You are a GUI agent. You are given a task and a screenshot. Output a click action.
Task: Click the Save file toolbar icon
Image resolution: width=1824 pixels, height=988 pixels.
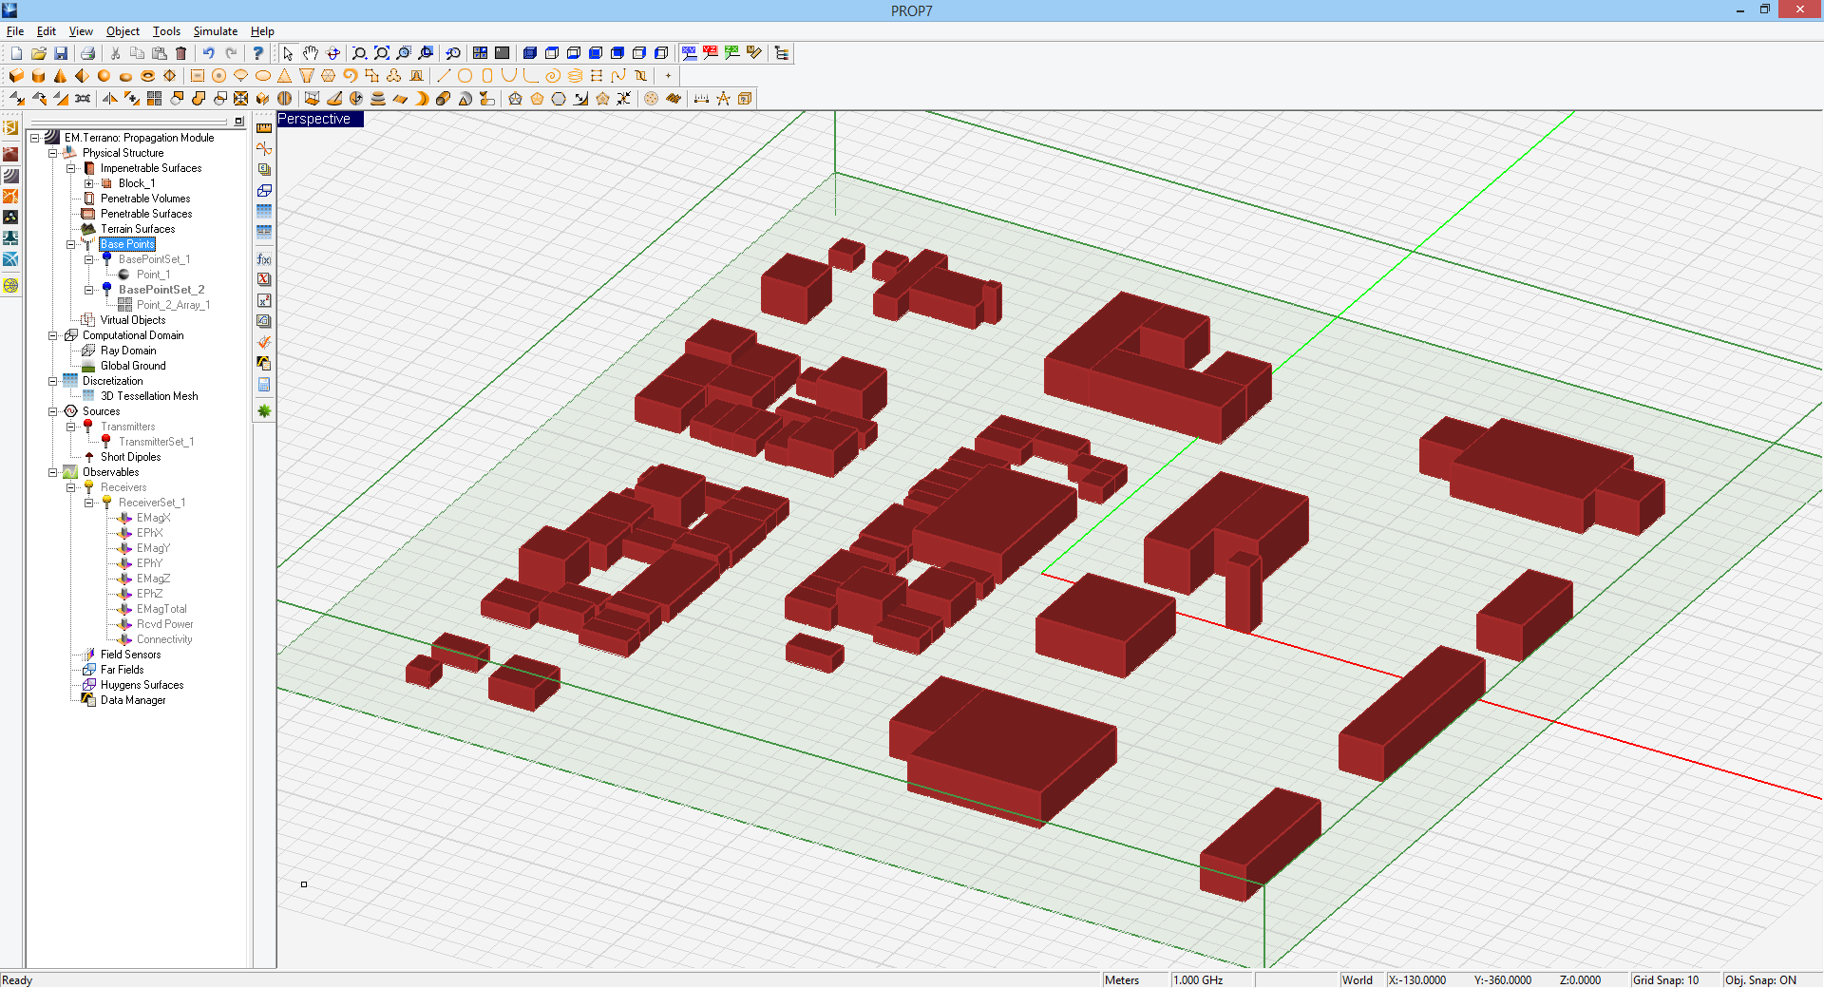61,53
